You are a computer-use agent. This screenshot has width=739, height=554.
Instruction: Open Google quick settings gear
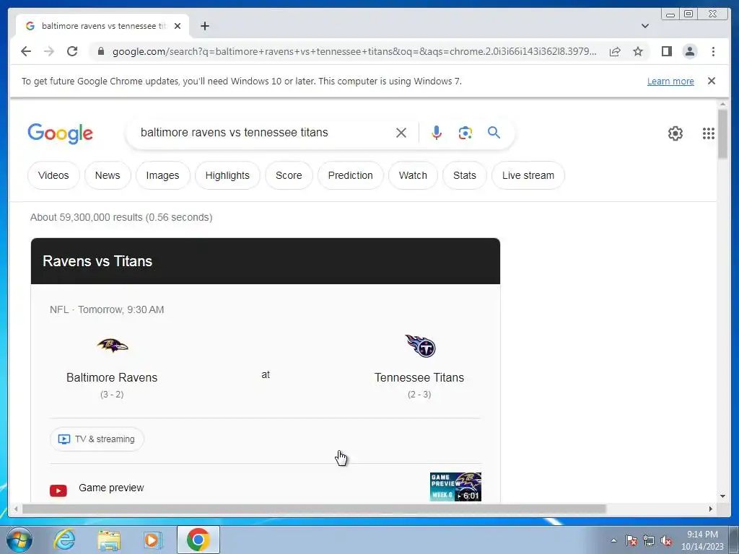click(675, 133)
